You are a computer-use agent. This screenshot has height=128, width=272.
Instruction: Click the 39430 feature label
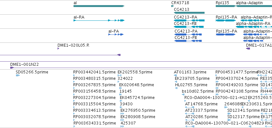point(126,104)
